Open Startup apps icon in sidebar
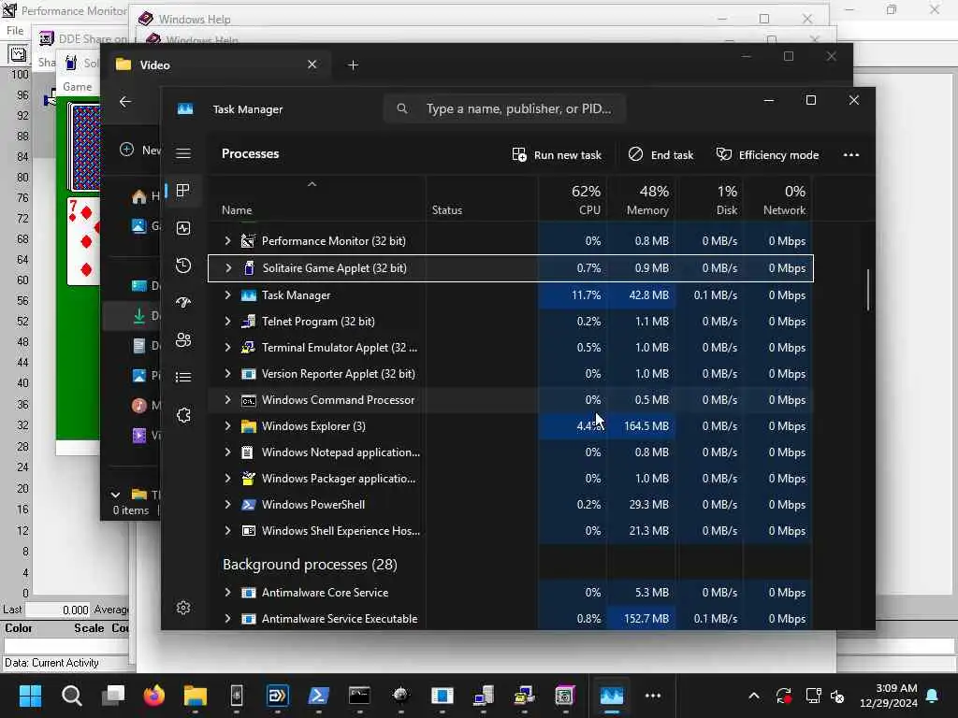958x718 pixels. [x=183, y=302]
